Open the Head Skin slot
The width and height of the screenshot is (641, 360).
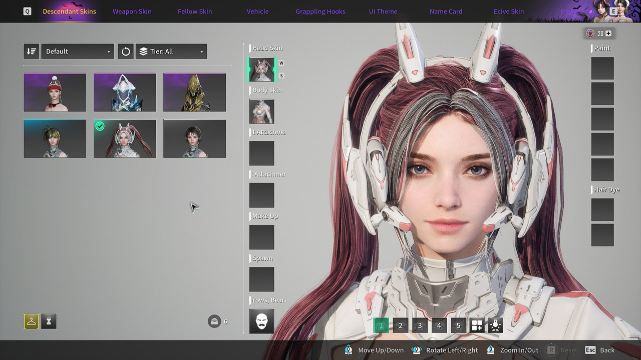coord(262,69)
